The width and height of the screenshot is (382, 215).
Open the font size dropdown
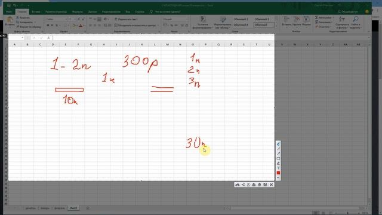coord(75,19)
